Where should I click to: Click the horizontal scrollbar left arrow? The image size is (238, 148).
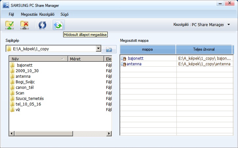click(x=12, y=133)
